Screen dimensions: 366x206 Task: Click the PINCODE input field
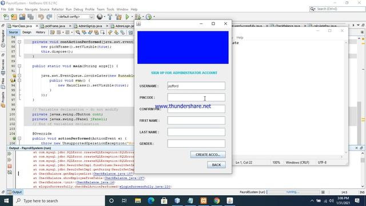pyautogui.click(x=196, y=97)
